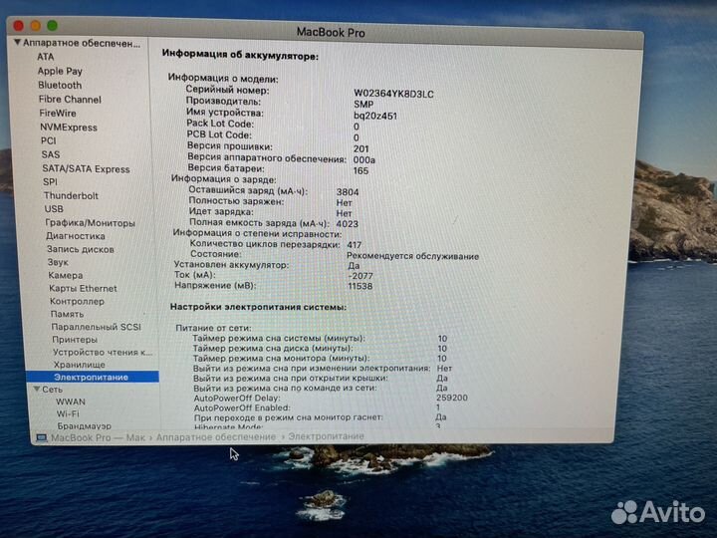Select Хранилище in the sidebar

pos(79,365)
